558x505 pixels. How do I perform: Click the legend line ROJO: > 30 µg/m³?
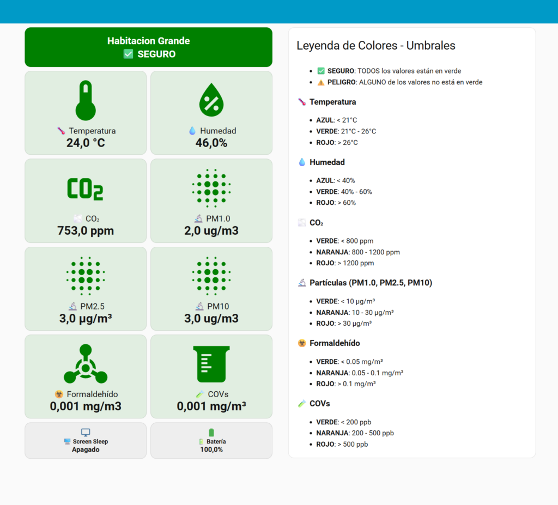tap(344, 324)
